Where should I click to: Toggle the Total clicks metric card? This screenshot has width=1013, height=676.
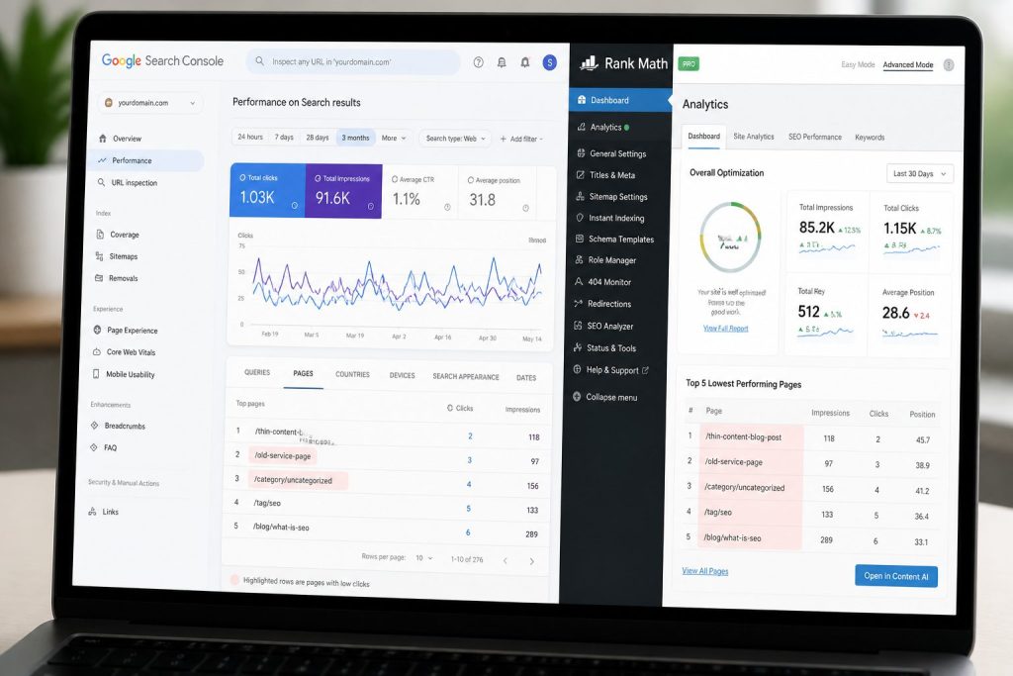pyautogui.click(x=267, y=190)
